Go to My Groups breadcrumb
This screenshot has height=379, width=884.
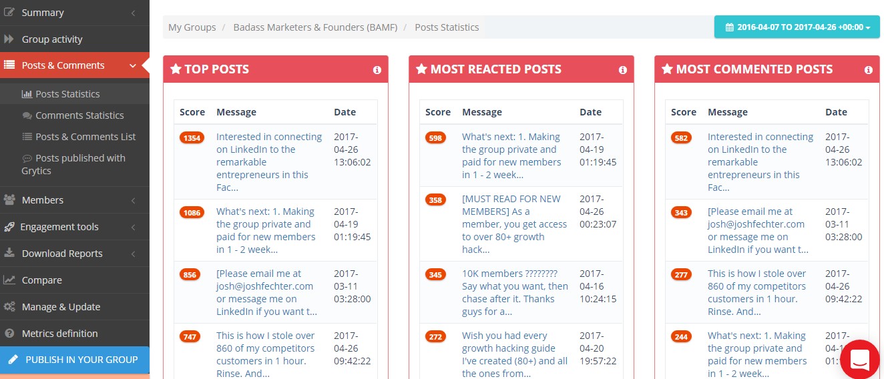[192, 27]
